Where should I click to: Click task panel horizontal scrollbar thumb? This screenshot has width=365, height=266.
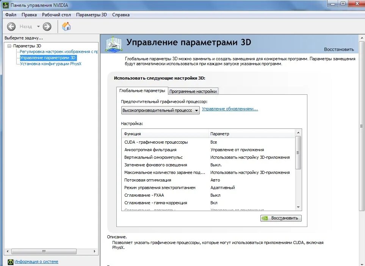point(44,251)
